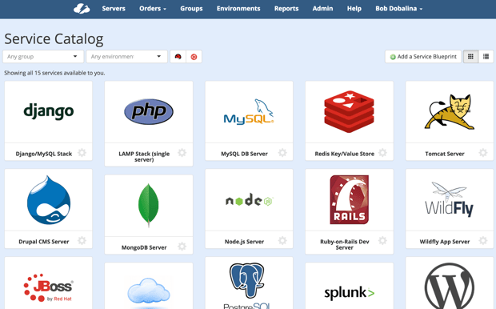Go to the Servers menu item
The width and height of the screenshot is (496, 309).
114,9
